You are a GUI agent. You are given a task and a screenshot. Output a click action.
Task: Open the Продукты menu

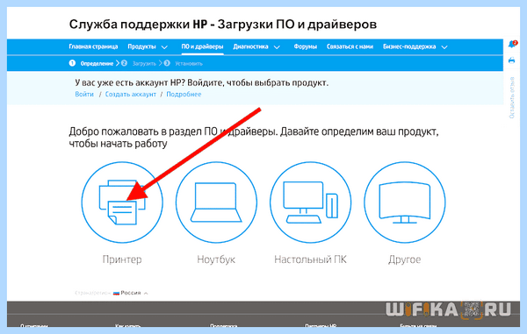click(141, 46)
